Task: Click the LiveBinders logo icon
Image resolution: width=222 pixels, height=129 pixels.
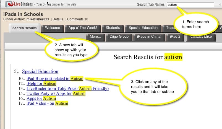Action: [x=9, y=4]
